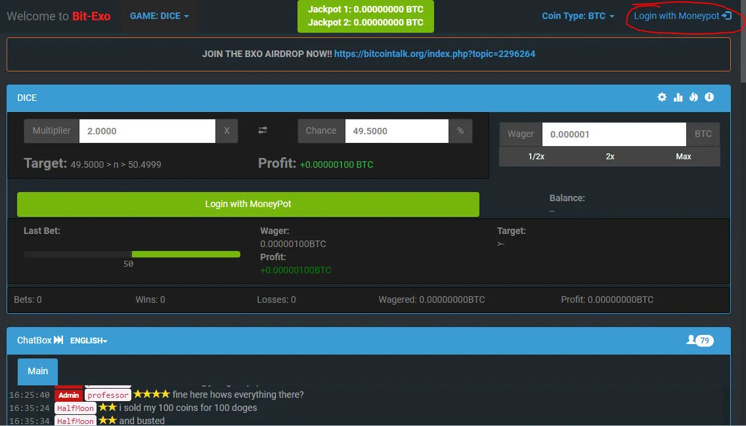Click the 'Profit: 0.00000000BTC' stat
The height and width of the screenshot is (426, 746).
coord(607,300)
